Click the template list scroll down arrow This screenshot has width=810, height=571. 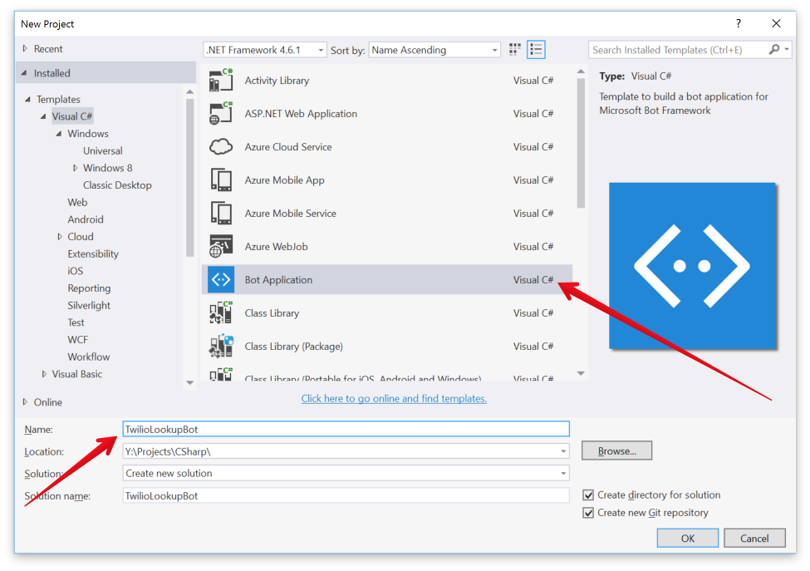pyautogui.click(x=581, y=373)
